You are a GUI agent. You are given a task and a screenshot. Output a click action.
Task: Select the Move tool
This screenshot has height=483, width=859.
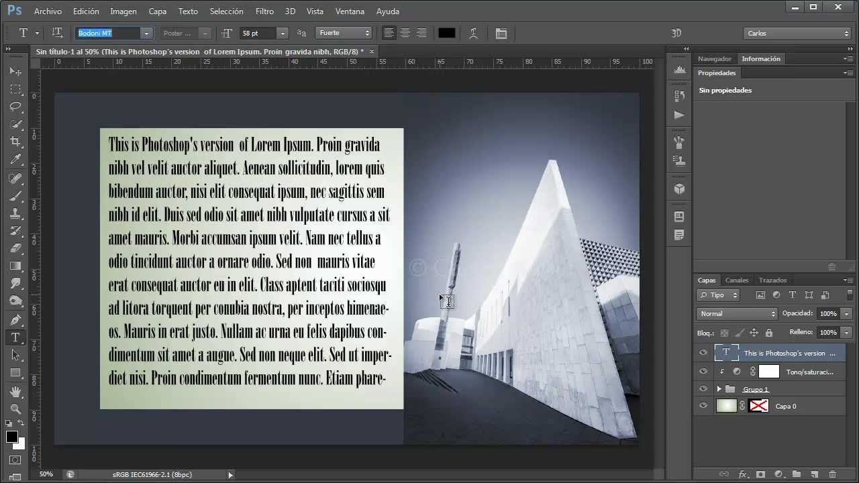[x=15, y=72]
